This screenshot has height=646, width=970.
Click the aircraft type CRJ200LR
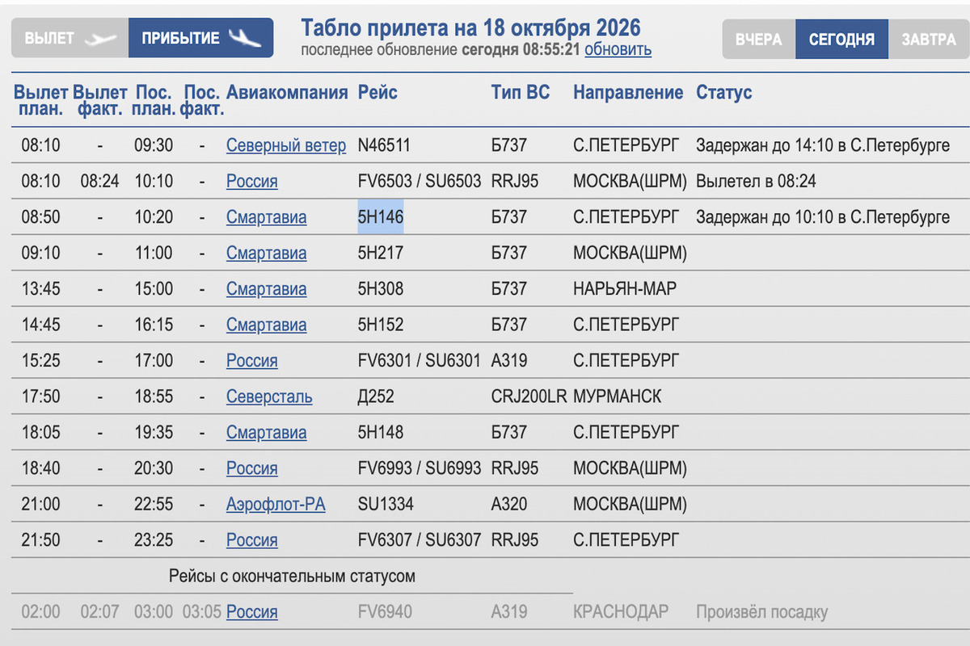529,397
